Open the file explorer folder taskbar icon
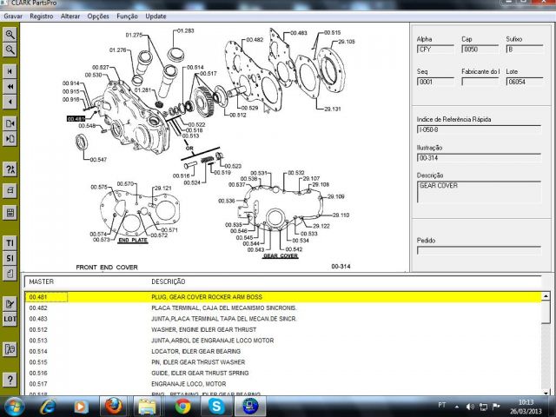The height and width of the screenshot is (417, 556). (147, 407)
